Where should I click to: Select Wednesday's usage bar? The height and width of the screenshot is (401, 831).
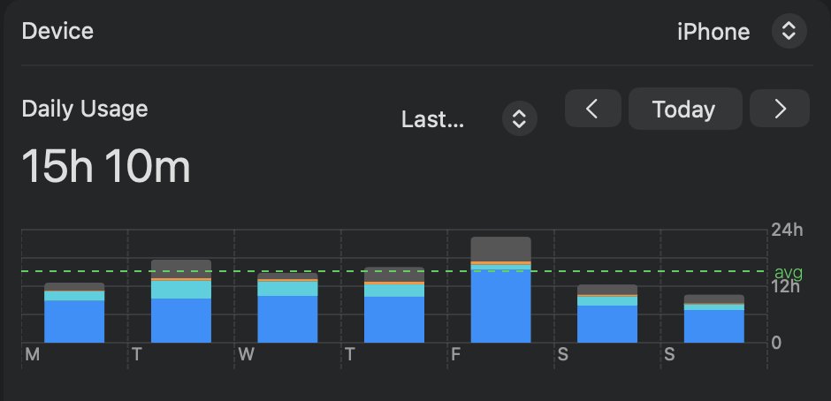pos(288,307)
